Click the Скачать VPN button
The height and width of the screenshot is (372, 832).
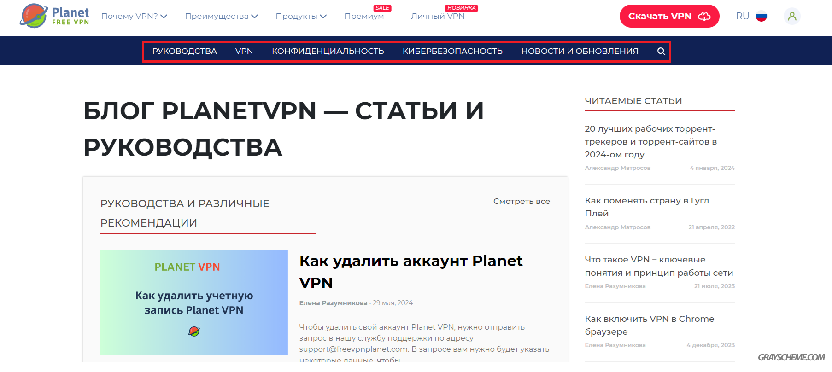tap(669, 16)
